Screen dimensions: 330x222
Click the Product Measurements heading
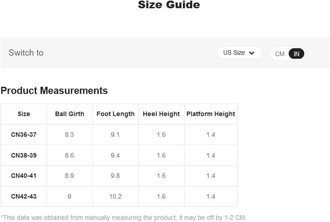click(x=54, y=91)
